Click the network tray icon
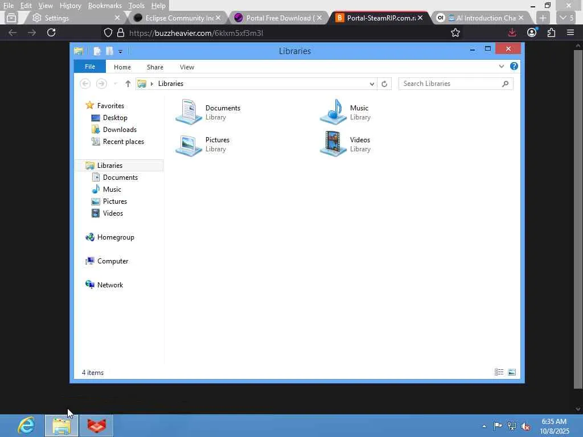The width and height of the screenshot is (583, 437). [x=512, y=426]
